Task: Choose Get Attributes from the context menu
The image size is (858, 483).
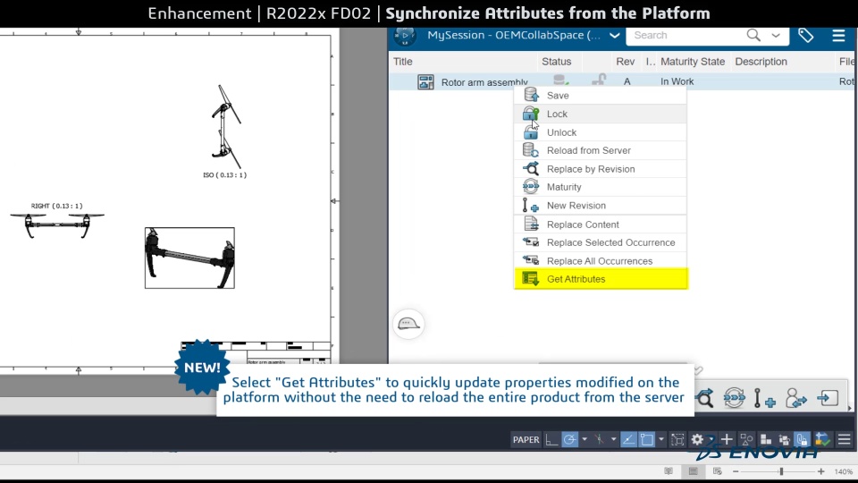Action: [601, 279]
